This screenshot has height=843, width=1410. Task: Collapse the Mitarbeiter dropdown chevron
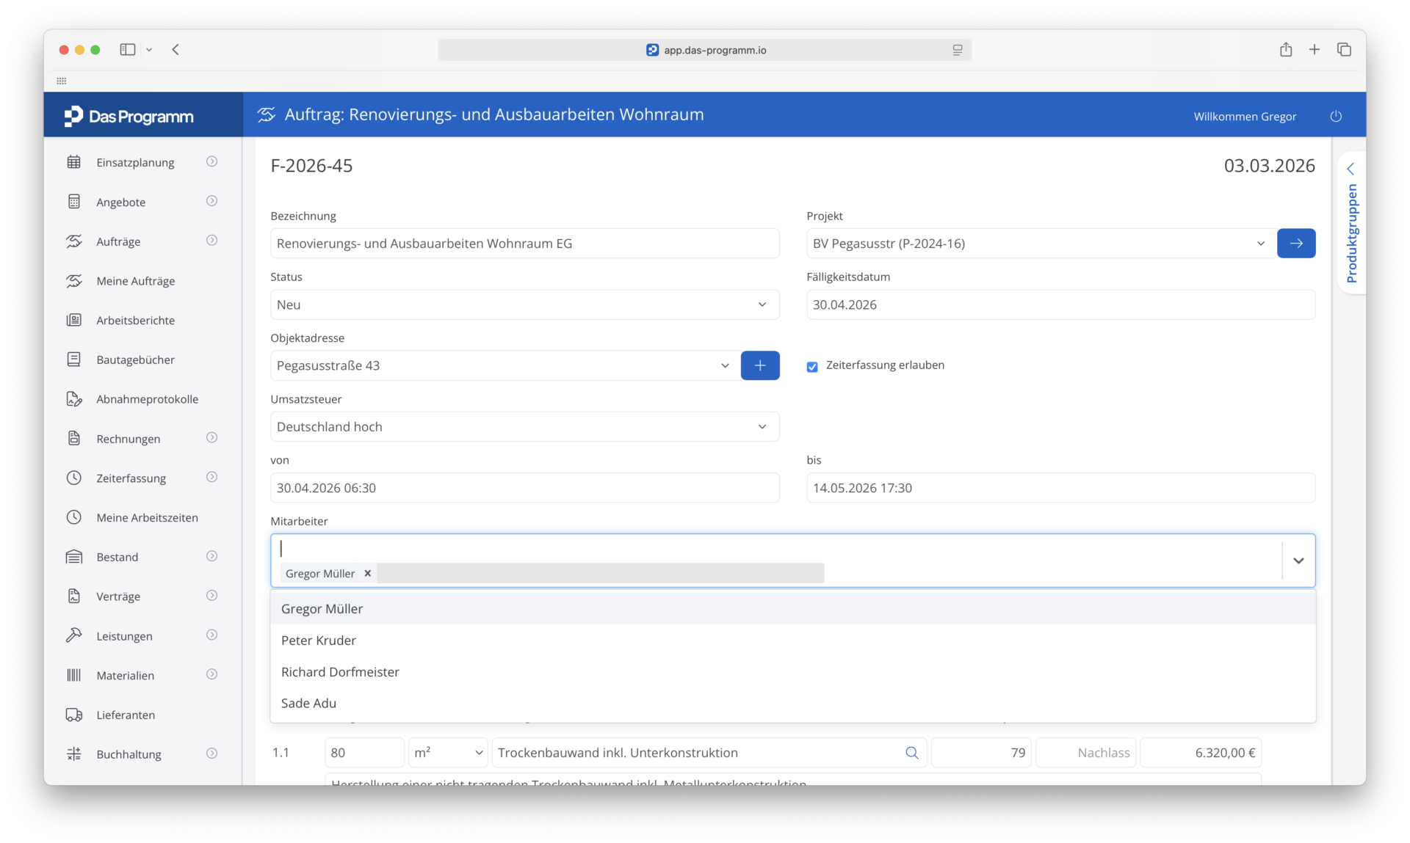(x=1298, y=561)
